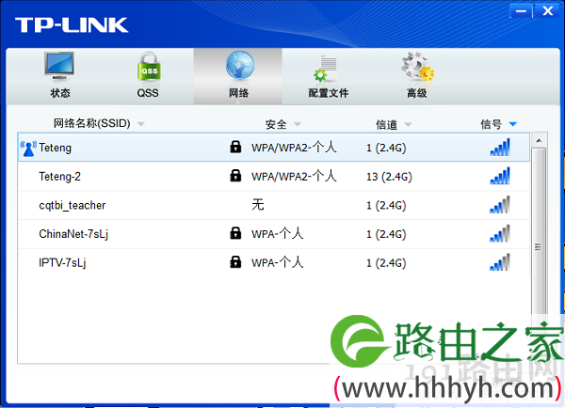Screen dimensions: 565x408
Task: Click the padlock icon in Teteng-2 row
Action: pos(235,176)
